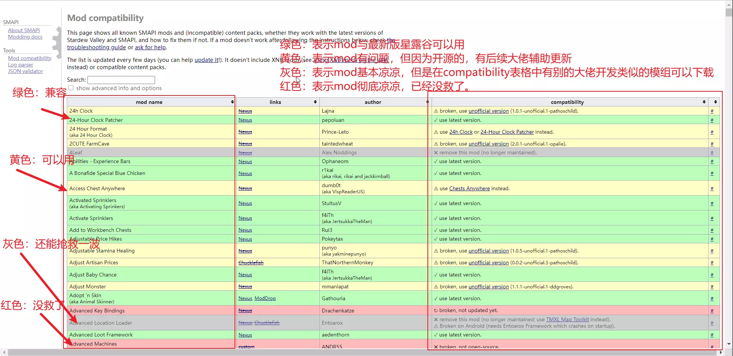This screenshot has height=356, width=733.
Task: Click the update it link
Action: pos(206,60)
